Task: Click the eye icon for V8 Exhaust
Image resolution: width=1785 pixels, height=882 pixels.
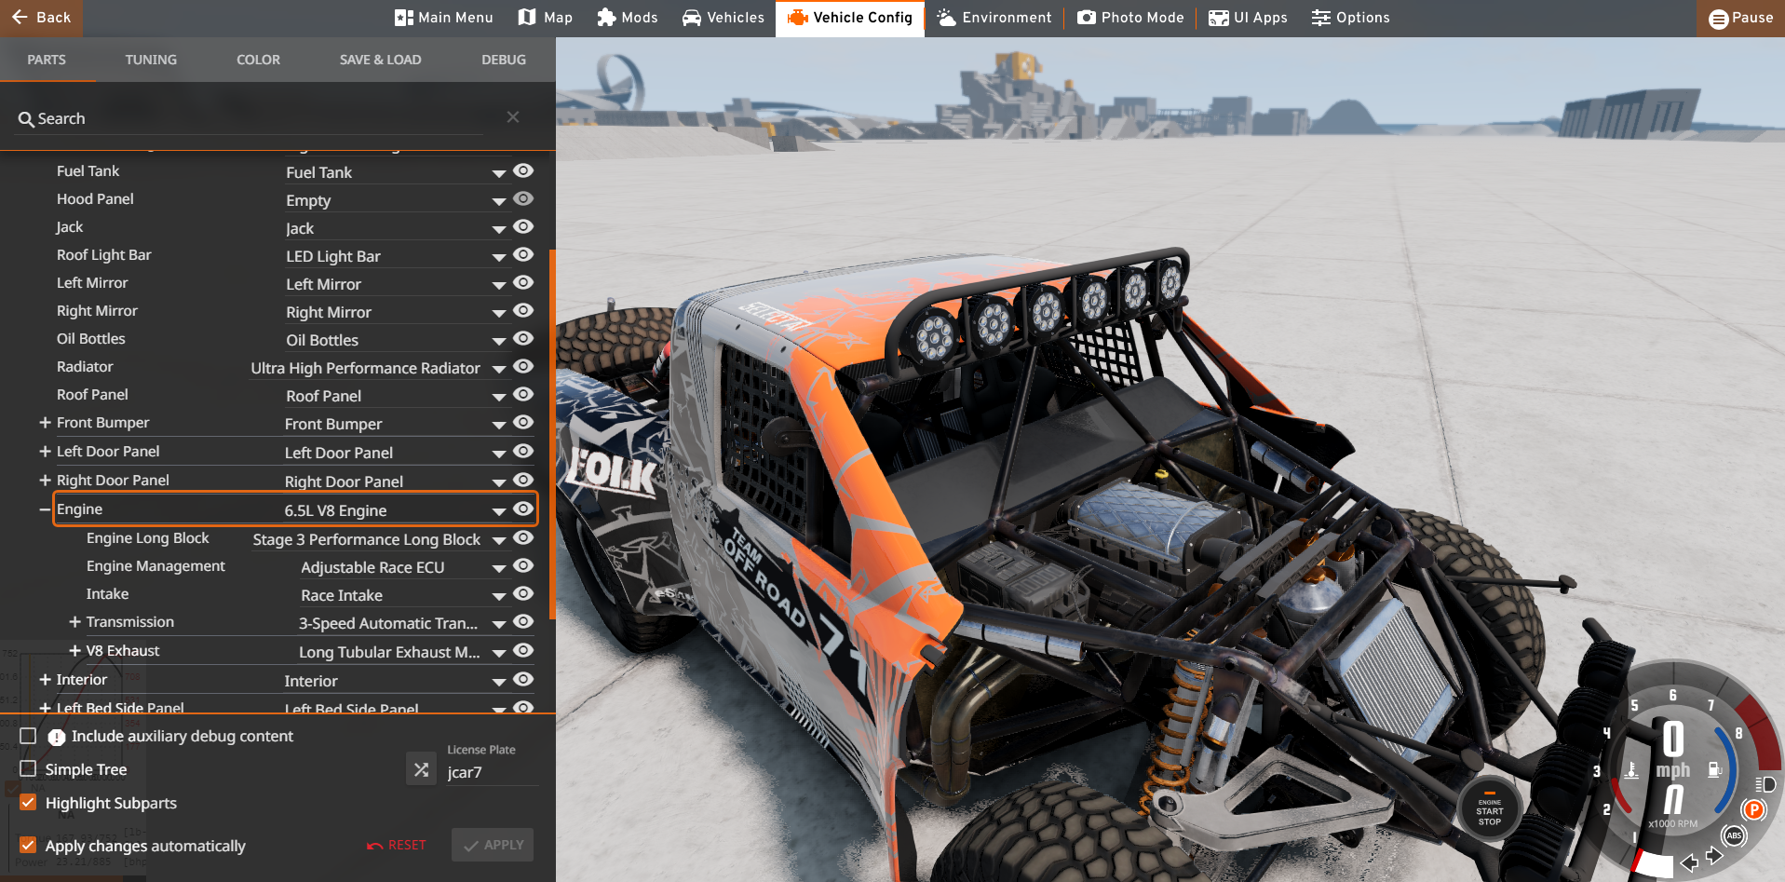Action: click(523, 650)
